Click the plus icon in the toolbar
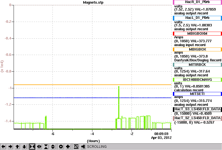The image size is (222, 150). click(x=68, y=147)
